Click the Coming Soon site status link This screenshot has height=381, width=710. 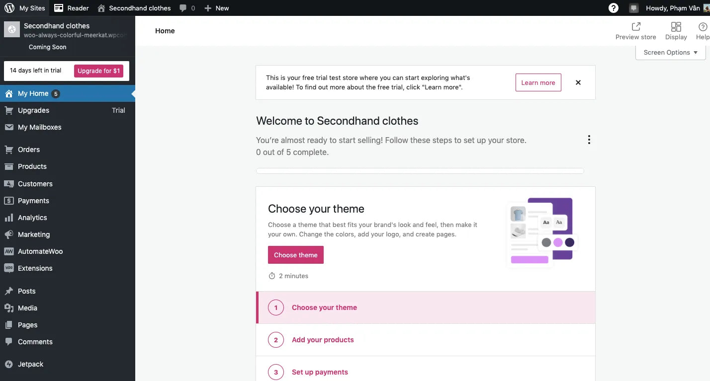click(47, 47)
